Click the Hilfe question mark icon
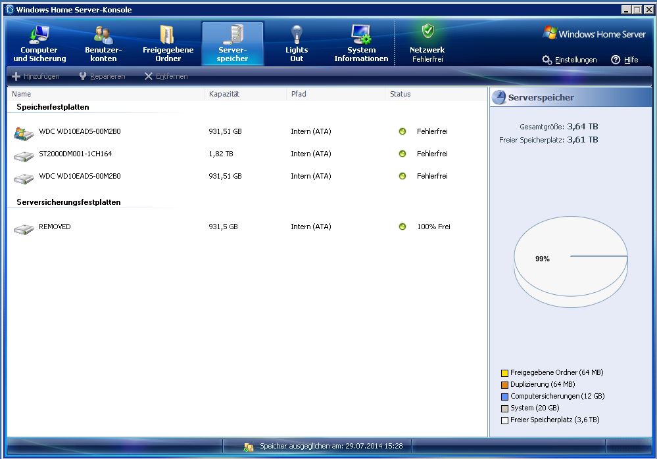This screenshot has width=657, height=459. [616, 60]
